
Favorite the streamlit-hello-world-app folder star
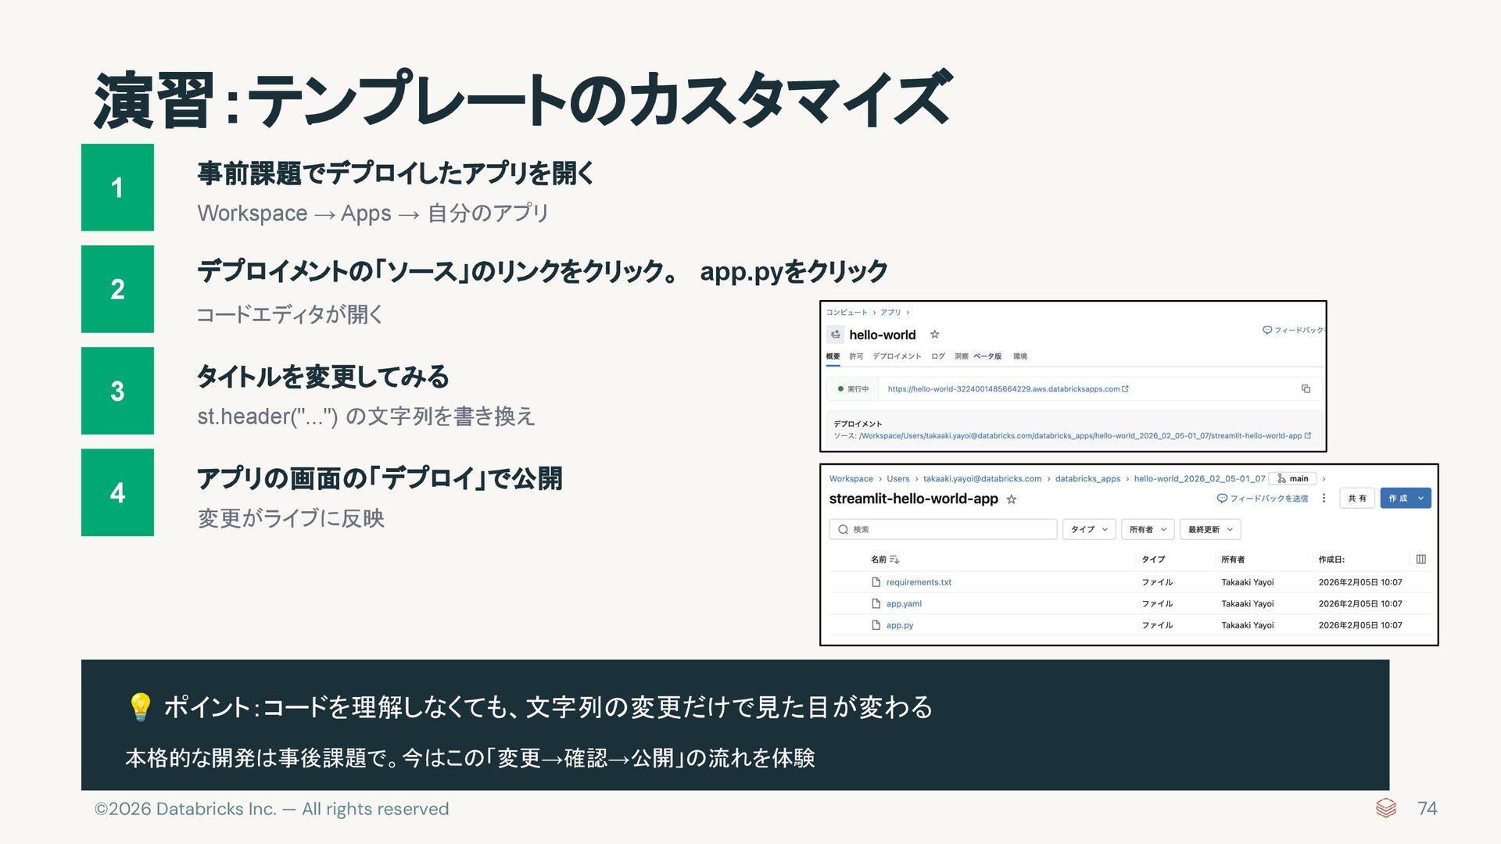[x=1011, y=499]
